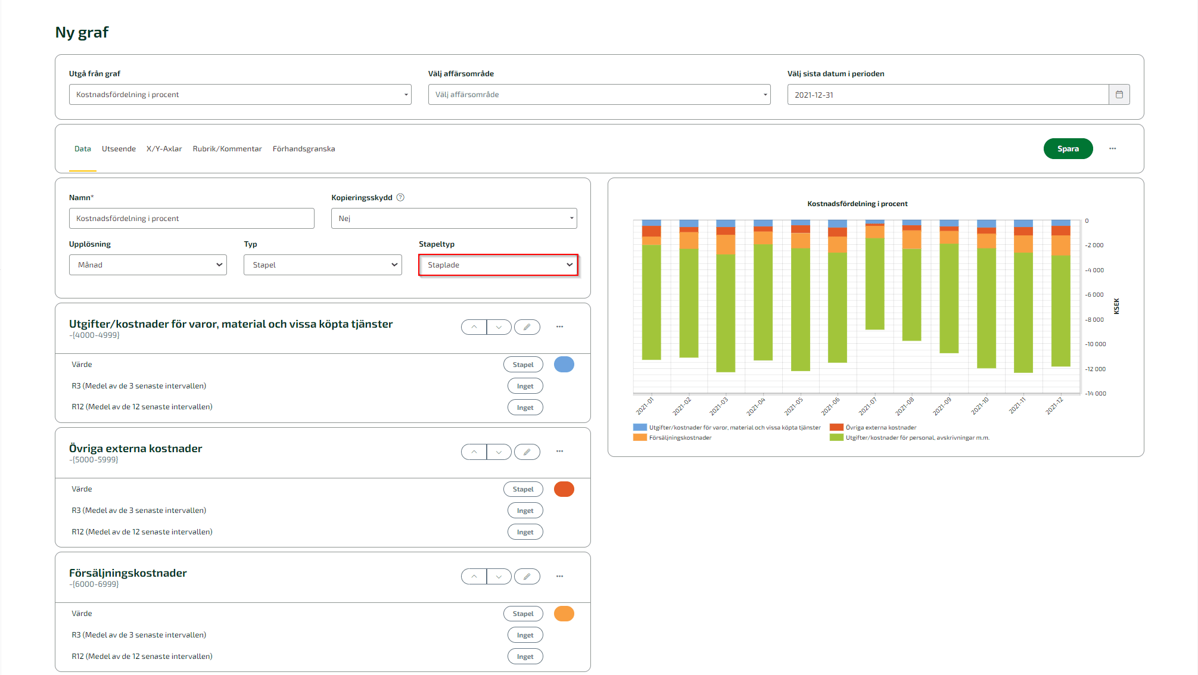Open the Typ dropdown showing Stapel

[323, 265]
